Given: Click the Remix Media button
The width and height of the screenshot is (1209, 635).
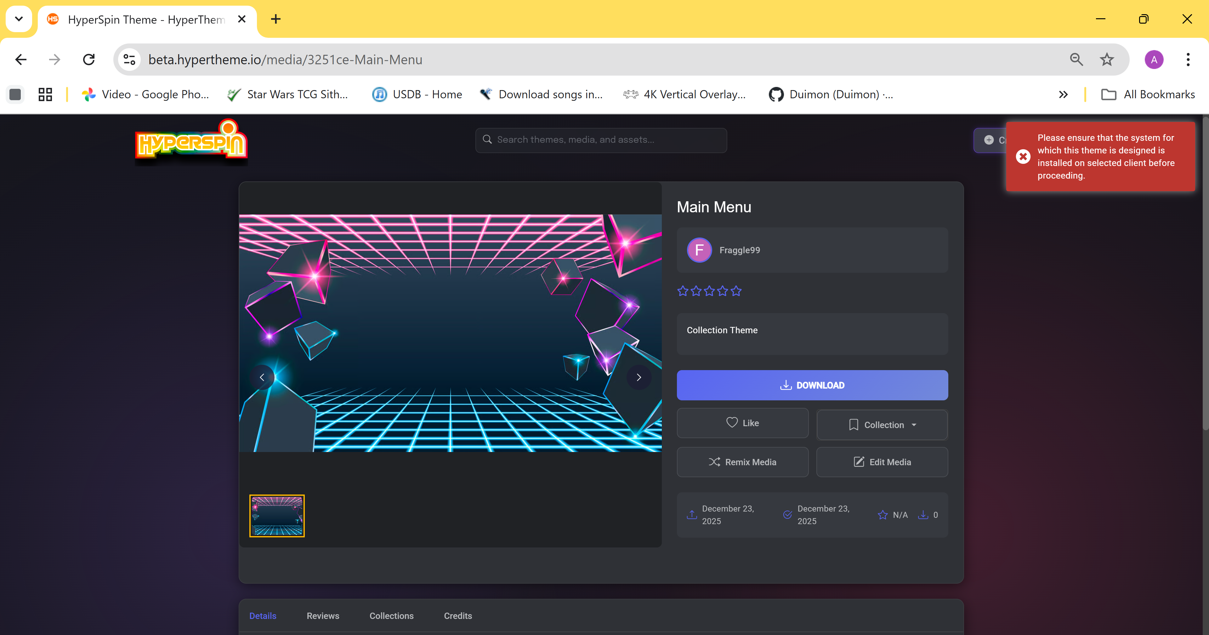Looking at the screenshot, I should [x=742, y=462].
